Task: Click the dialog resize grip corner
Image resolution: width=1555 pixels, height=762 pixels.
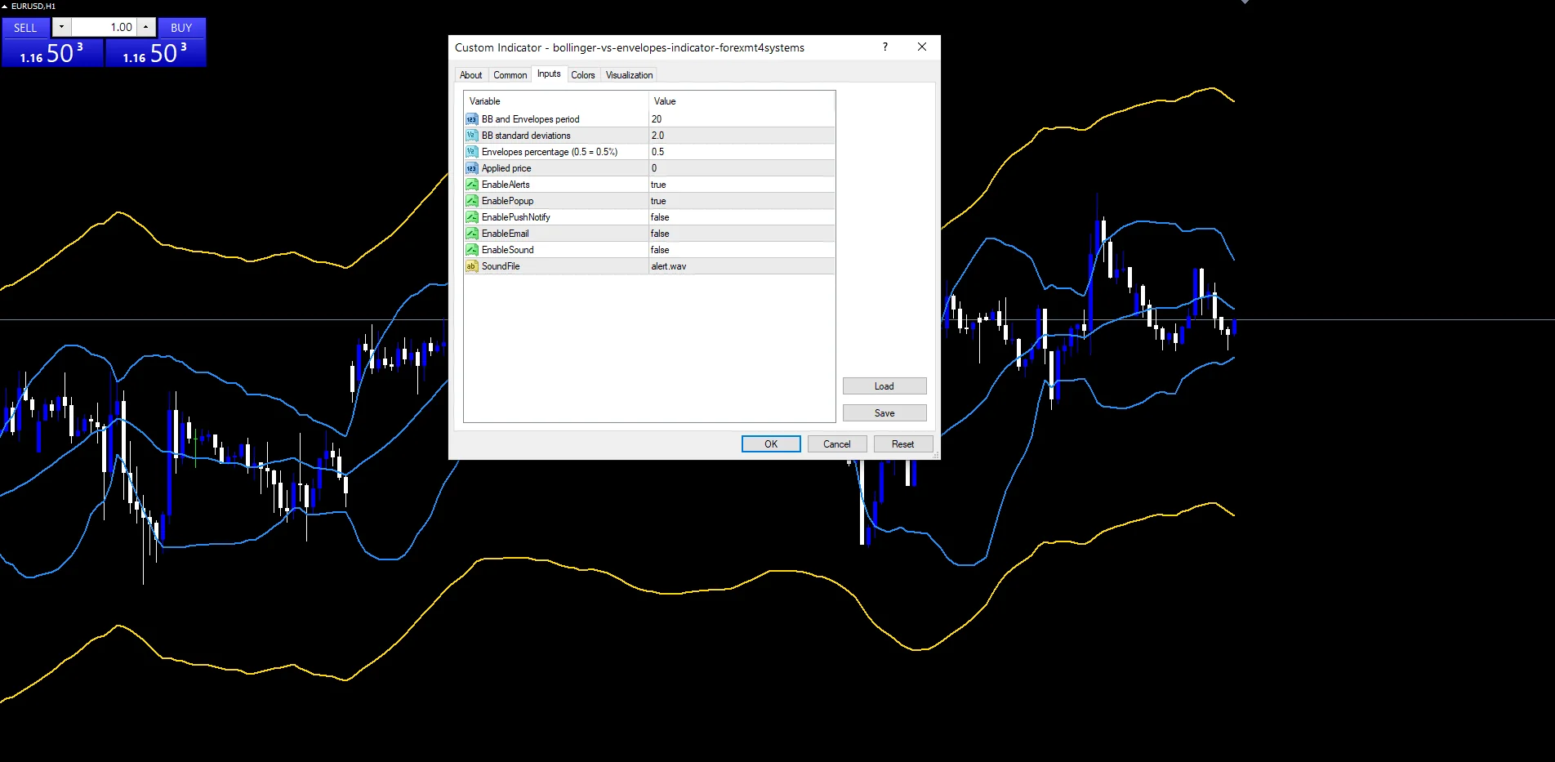Action: 936,455
